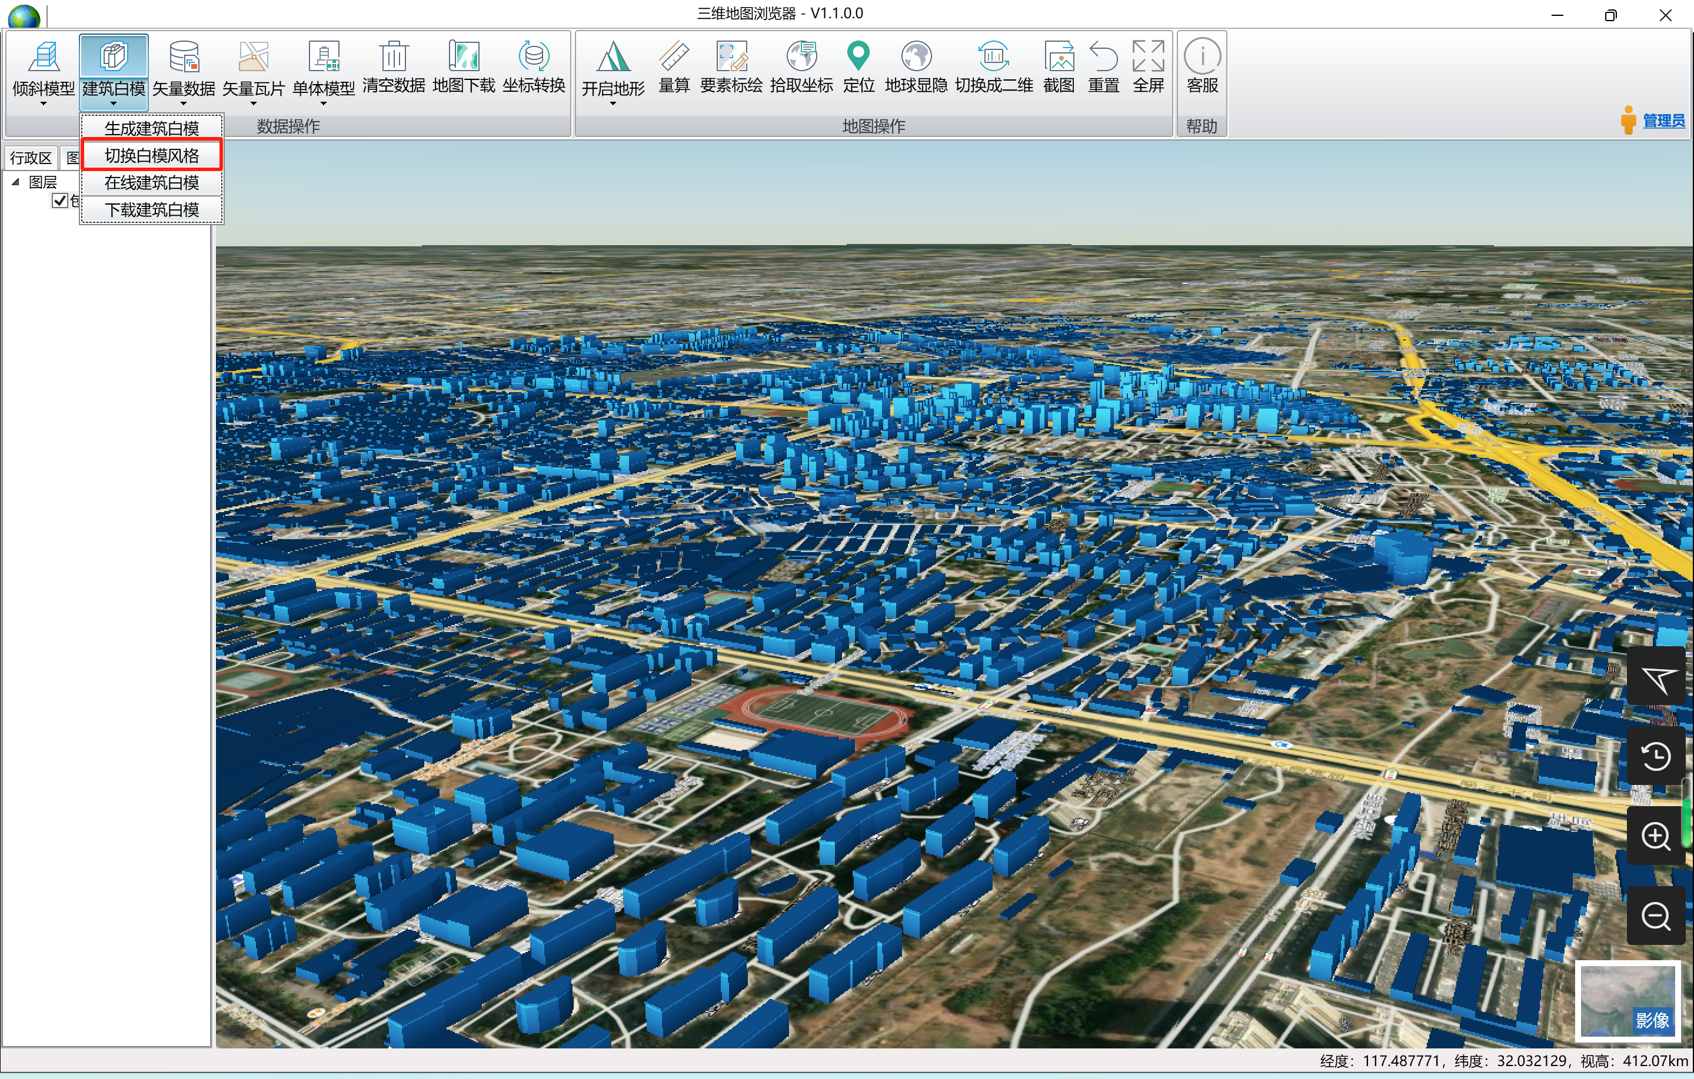This screenshot has height=1079, width=1694.
Task: Click the 影像 basemap thumbnail
Action: [x=1627, y=1000]
